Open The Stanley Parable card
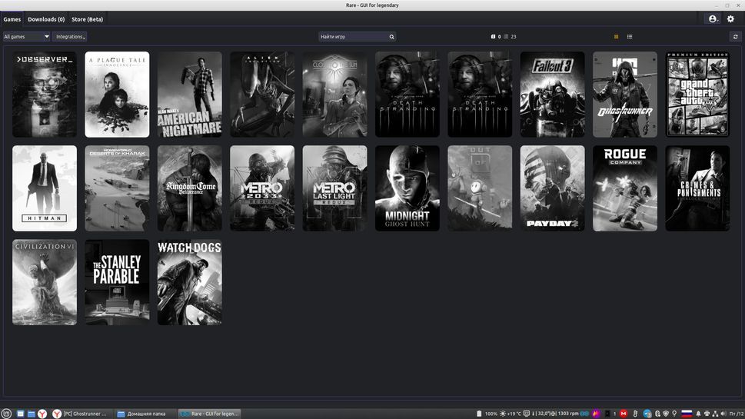 [117, 282]
